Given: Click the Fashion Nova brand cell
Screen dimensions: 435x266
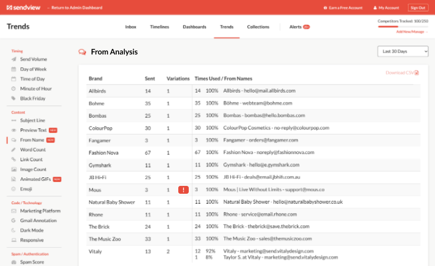Looking at the screenshot, I should (104, 152).
